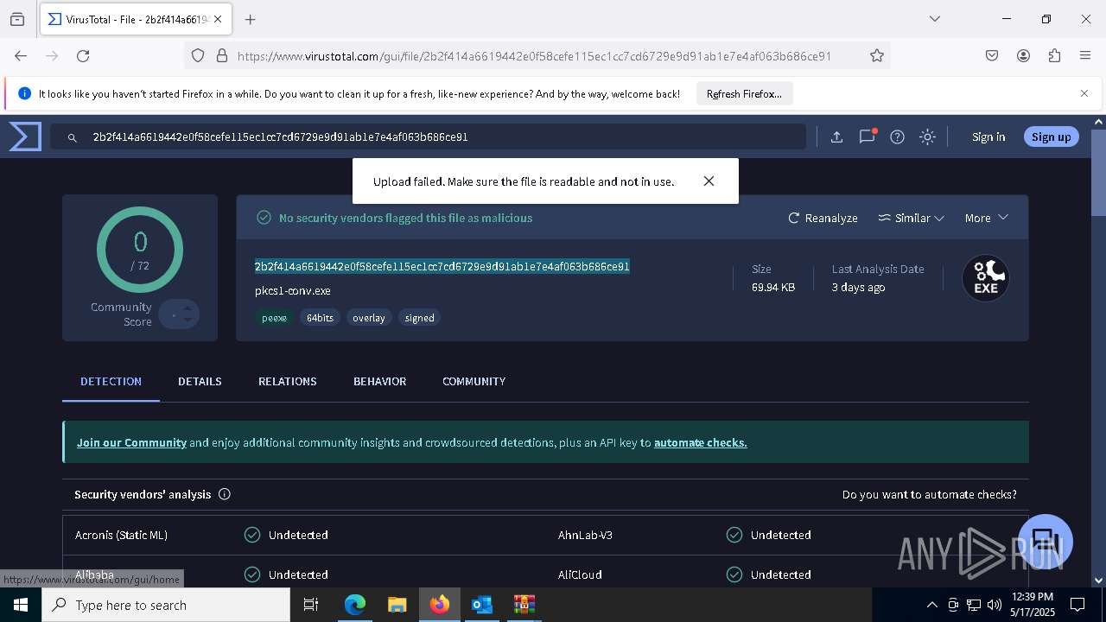Switch to the COMMUNITY tab
The width and height of the screenshot is (1106, 622).
[474, 381]
